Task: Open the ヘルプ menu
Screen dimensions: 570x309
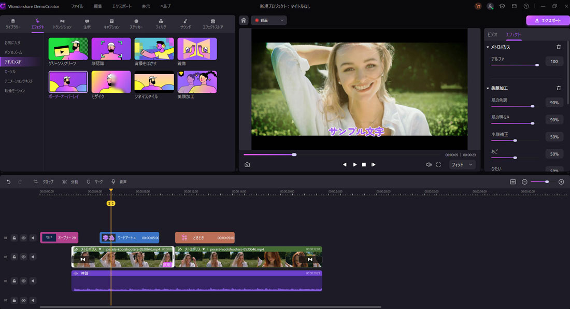Action: [x=165, y=6]
